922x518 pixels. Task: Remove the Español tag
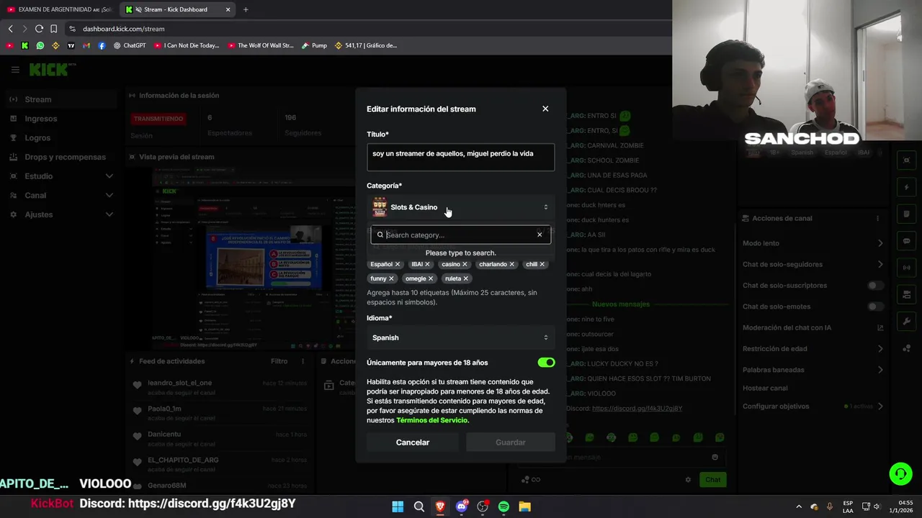click(398, 264)
